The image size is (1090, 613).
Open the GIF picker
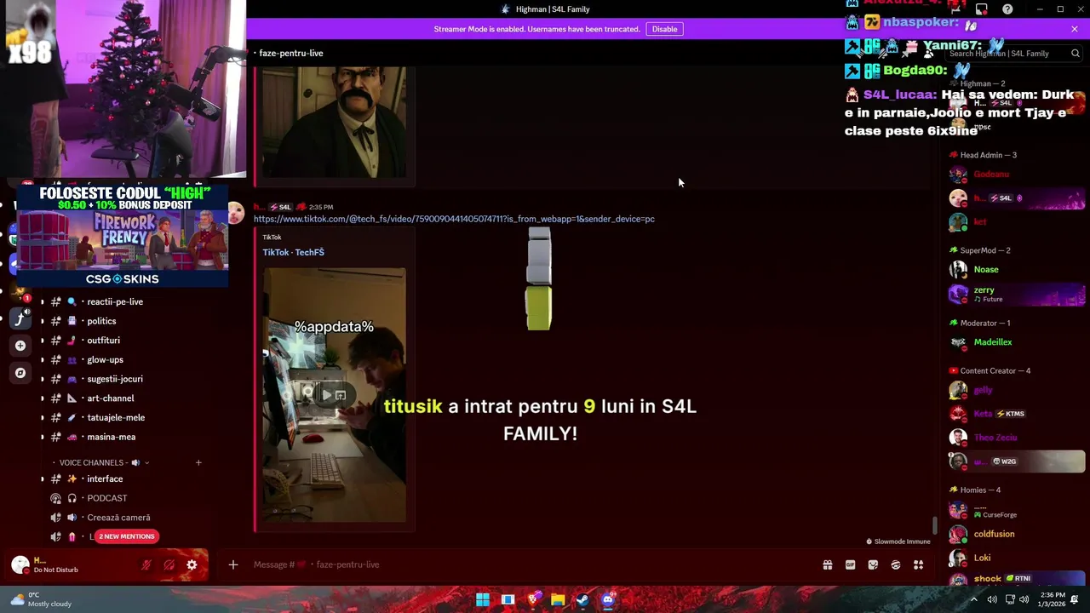point(850,564)
